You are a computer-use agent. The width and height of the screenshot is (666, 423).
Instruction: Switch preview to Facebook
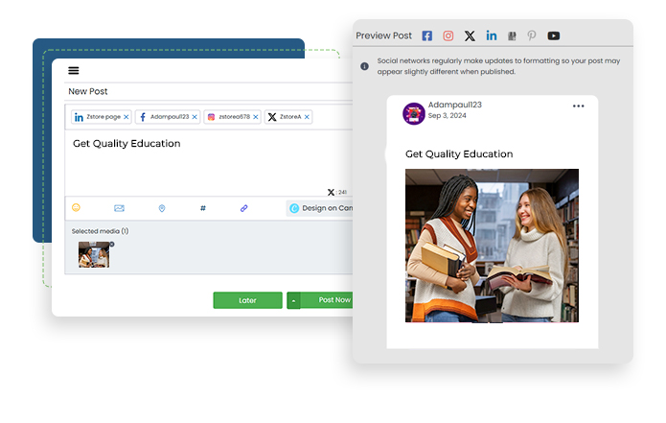426,35
